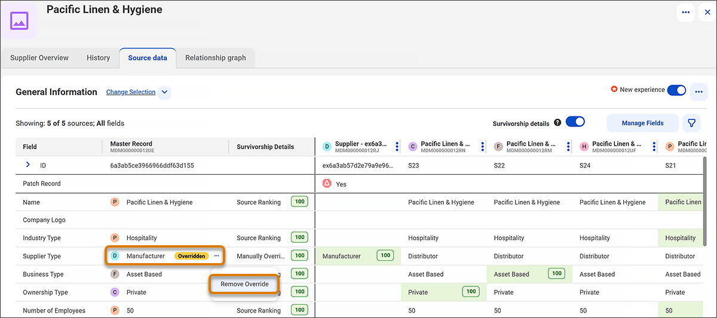717x318 pixels.
Task: Select the Company Logo field label
Action: click(x=44, y=220)
